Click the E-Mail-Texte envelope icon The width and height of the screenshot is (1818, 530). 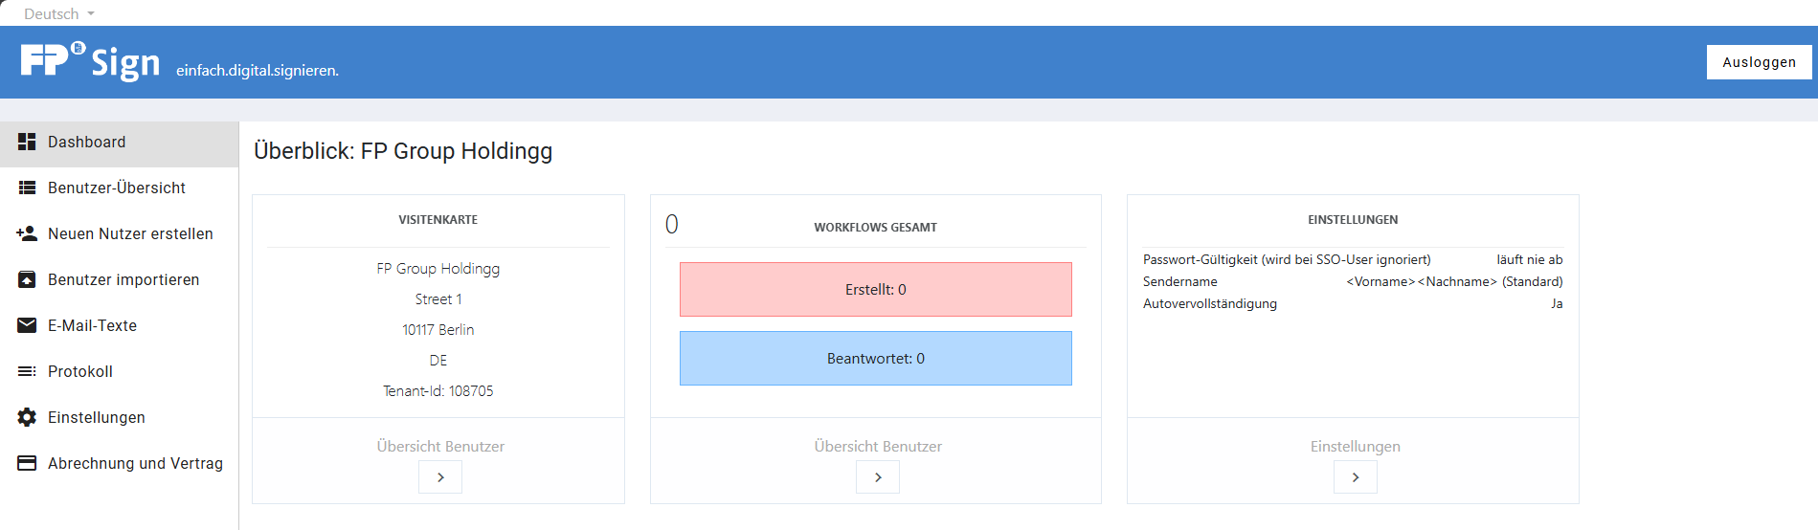pos(27,325)
